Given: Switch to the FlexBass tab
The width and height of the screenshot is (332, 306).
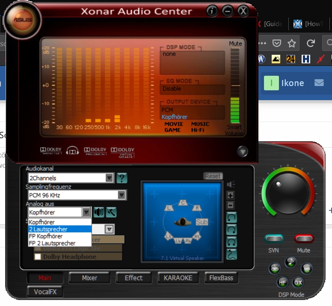Looking at the screenshot, I should tap(221, 278).
